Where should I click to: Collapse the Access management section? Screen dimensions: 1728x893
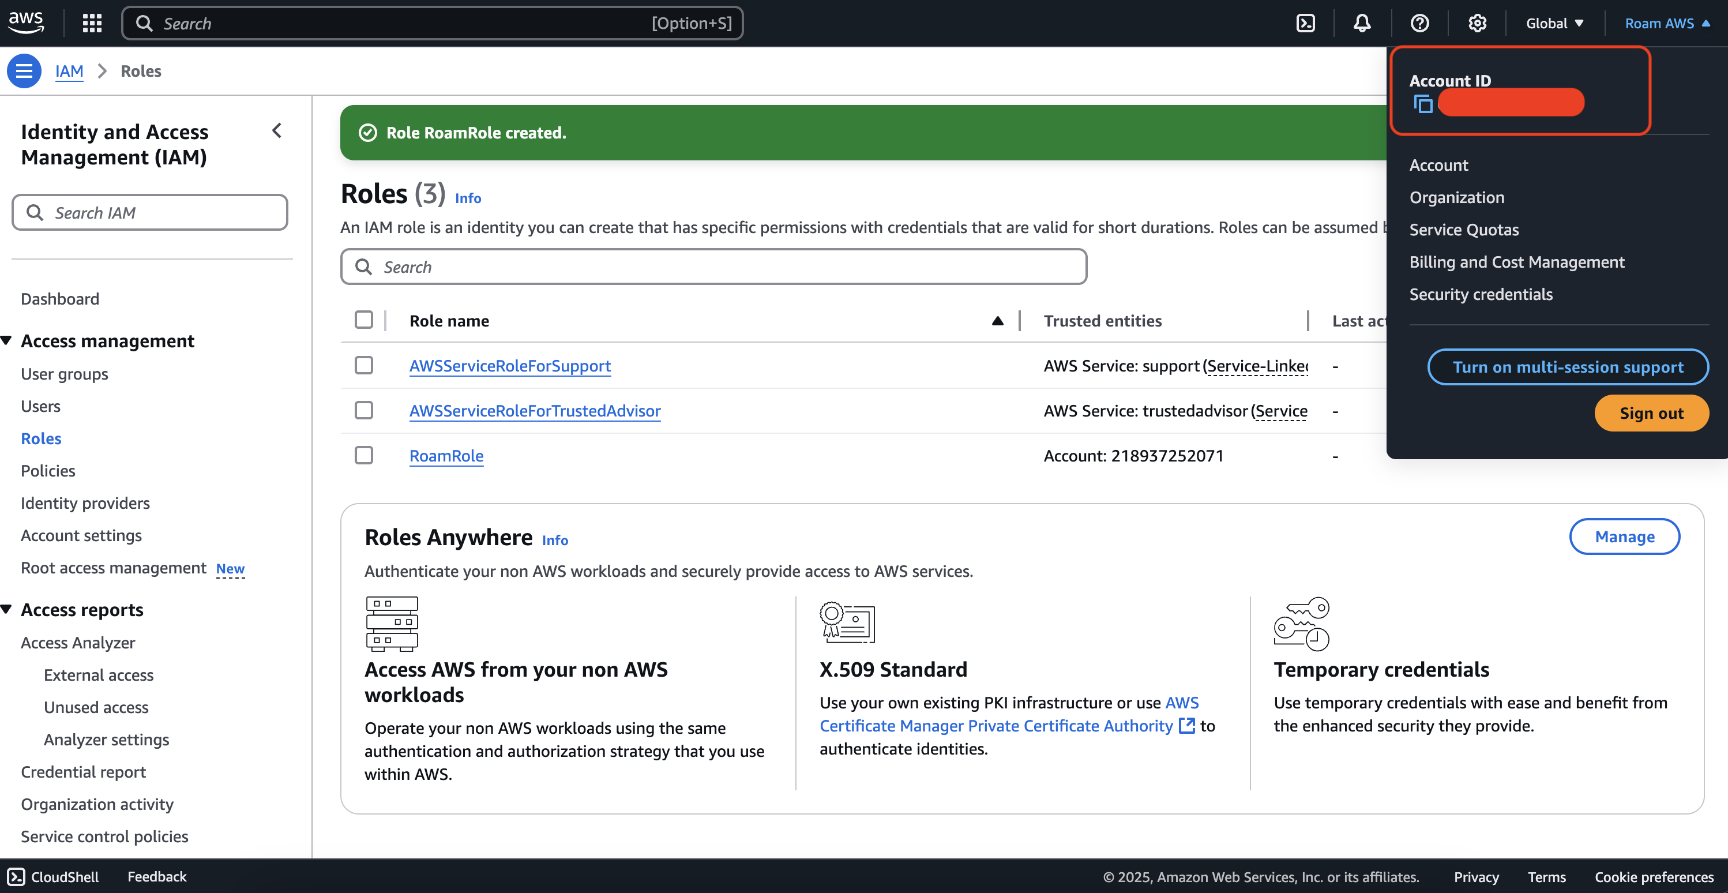pos(7,341)
